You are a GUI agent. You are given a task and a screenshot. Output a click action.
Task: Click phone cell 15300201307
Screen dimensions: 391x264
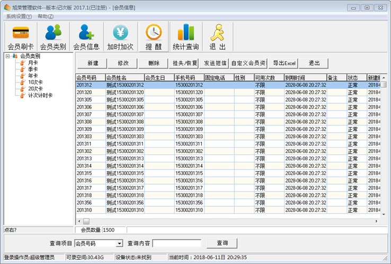click(x=189, y=114)
